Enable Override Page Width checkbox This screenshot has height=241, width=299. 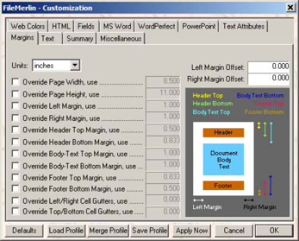click(x=15, y=82)
